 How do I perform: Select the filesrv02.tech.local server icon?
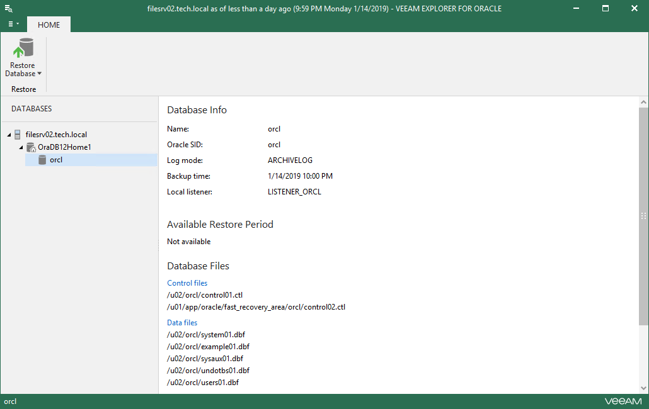pos(18,134)
